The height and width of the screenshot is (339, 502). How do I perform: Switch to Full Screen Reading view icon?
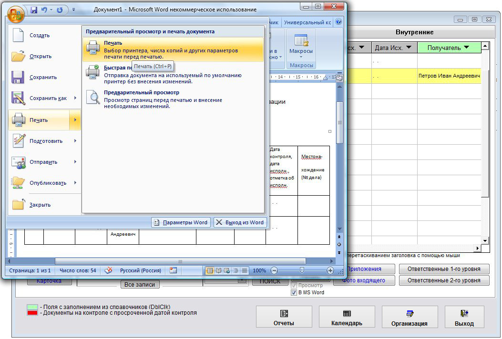pyautogui.click(x=218, y=270)
